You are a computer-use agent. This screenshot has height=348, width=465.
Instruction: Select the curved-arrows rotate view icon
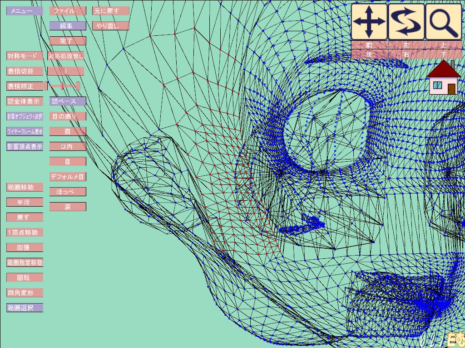[406, 22]
